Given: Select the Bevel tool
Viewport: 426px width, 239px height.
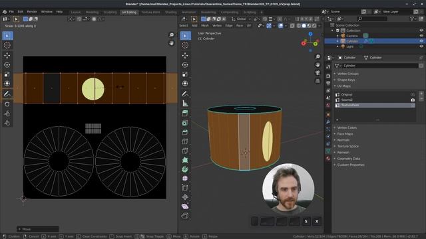Looking at the screenshot, I should pos(185,132).
